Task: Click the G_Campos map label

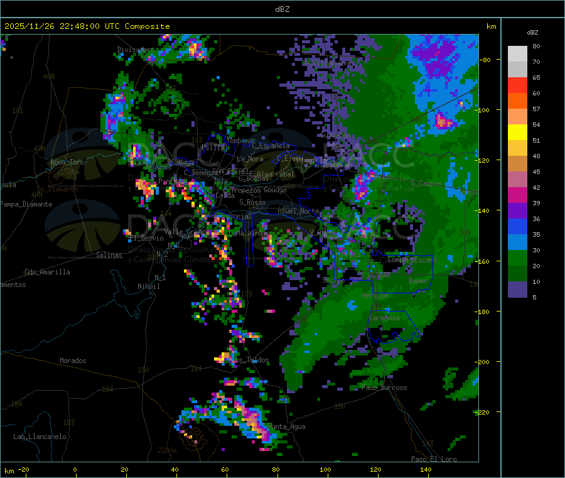Action: (426, 183)
